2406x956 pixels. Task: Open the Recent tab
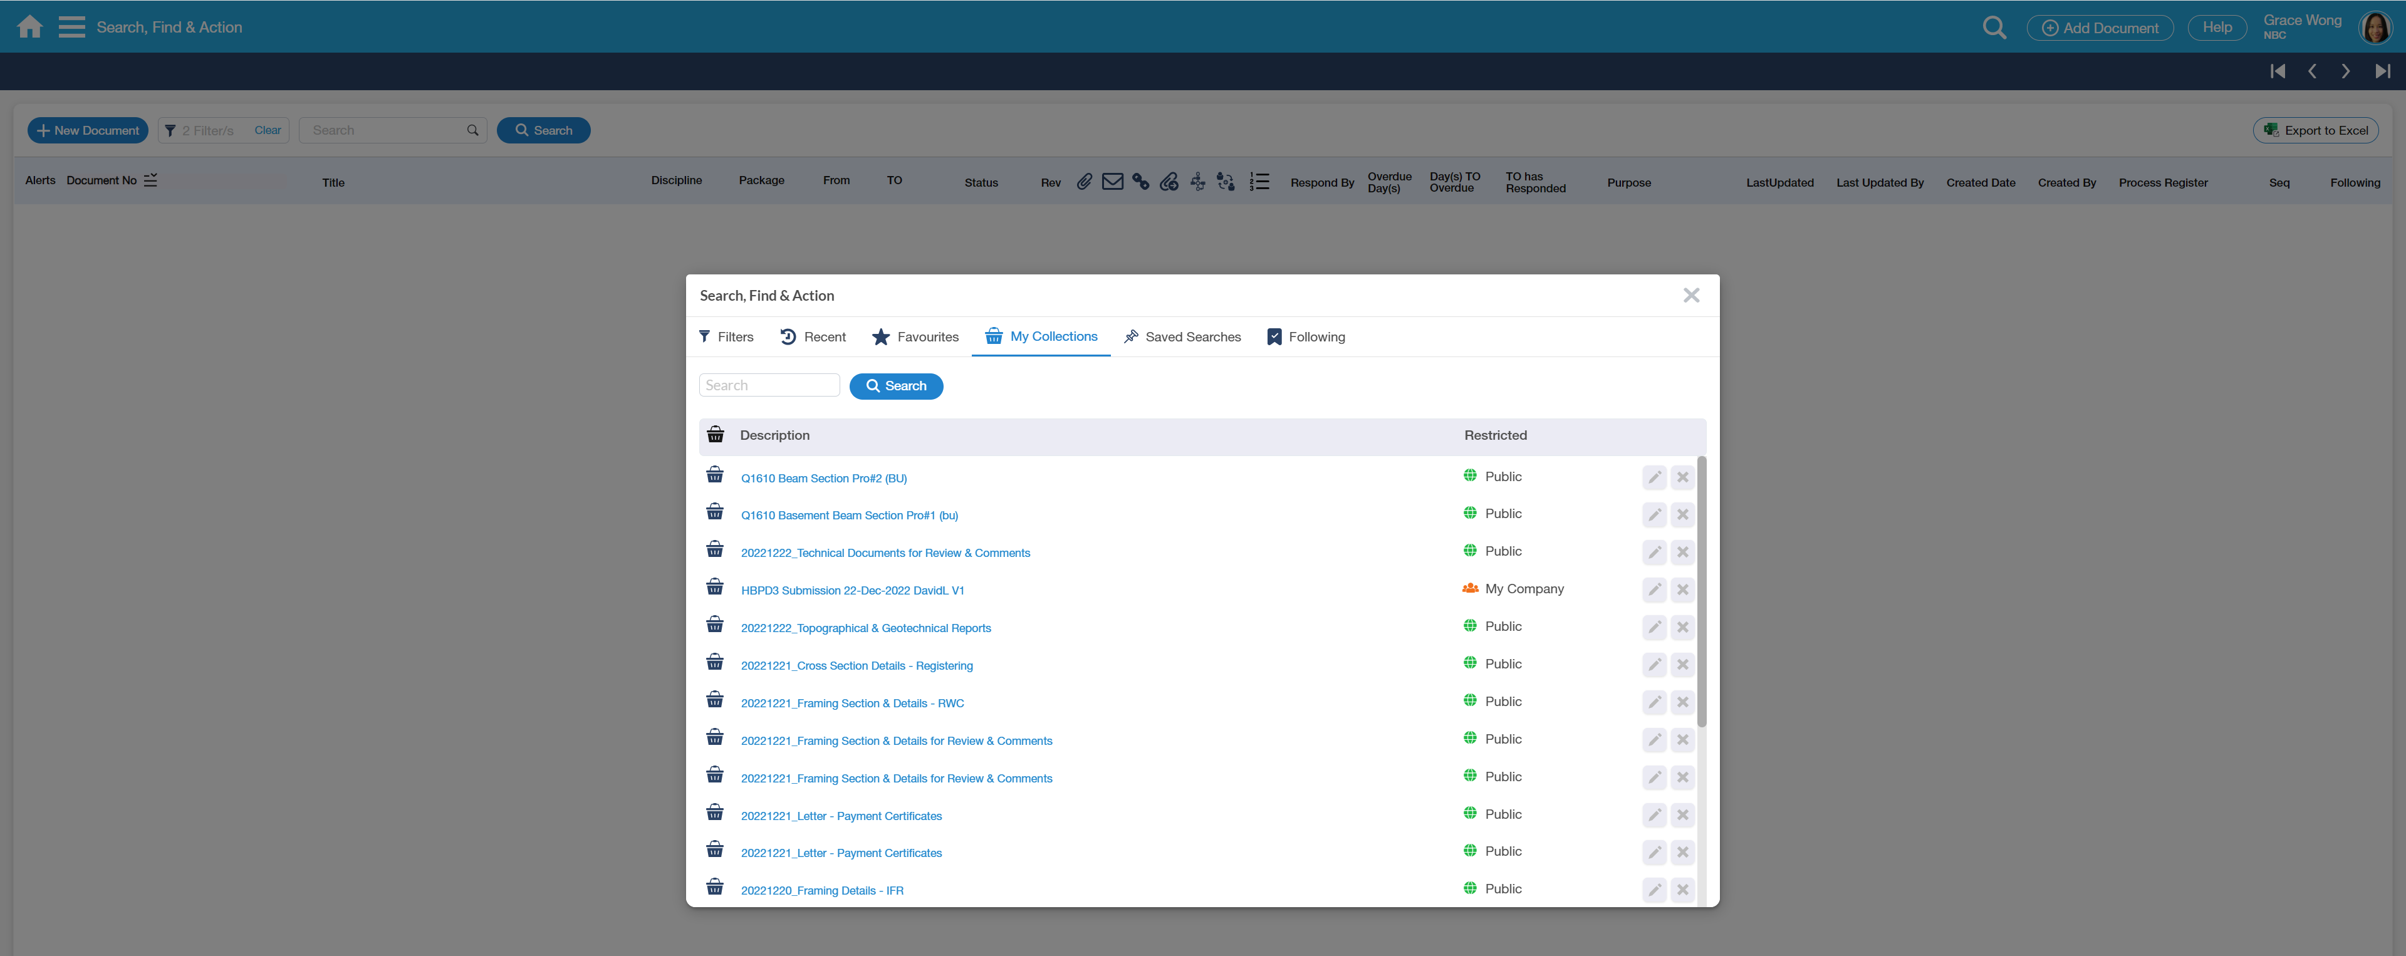[813, 337]
